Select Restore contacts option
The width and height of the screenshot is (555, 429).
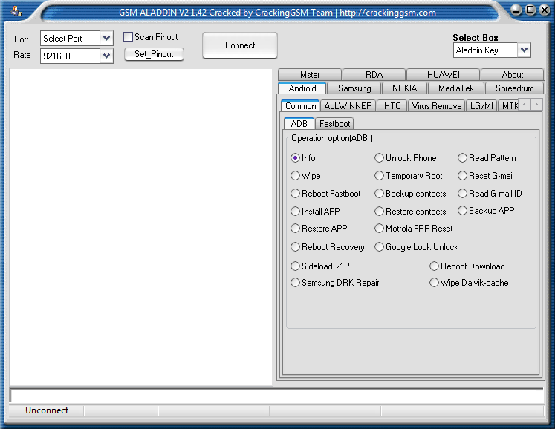click(410, 211)
